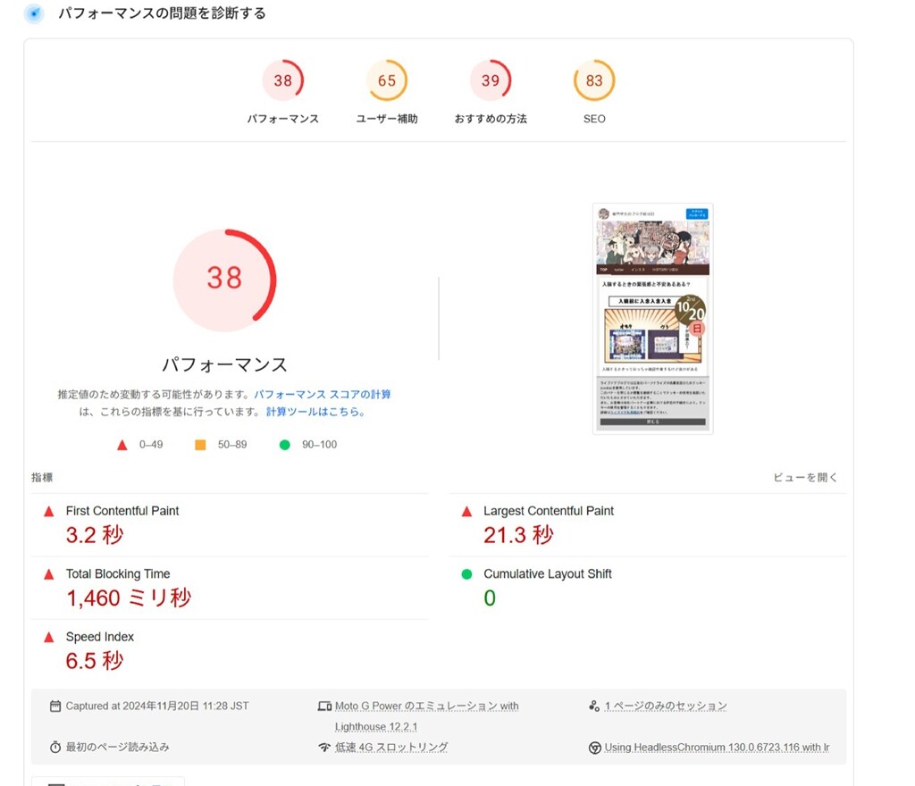Click the Lighthouse 12.2.1 text
This screenshot has width=915, height=786.
coord(376,726)
